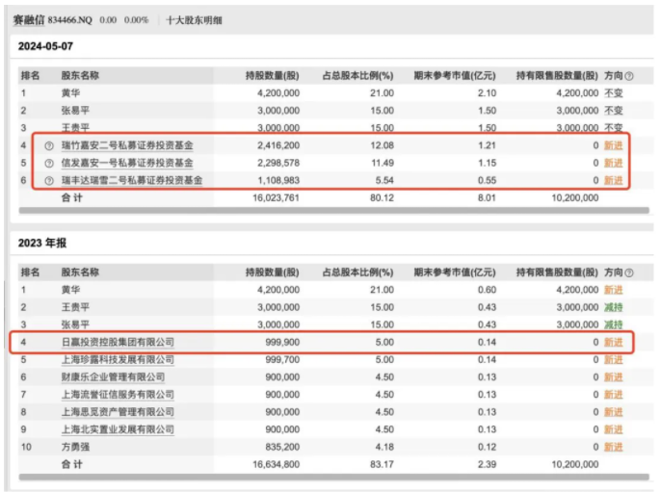Screen dimensions: 661x492
Task: Click 占总股本比例(%) header in the 2023 年报 table
Action: click(357, 272)
